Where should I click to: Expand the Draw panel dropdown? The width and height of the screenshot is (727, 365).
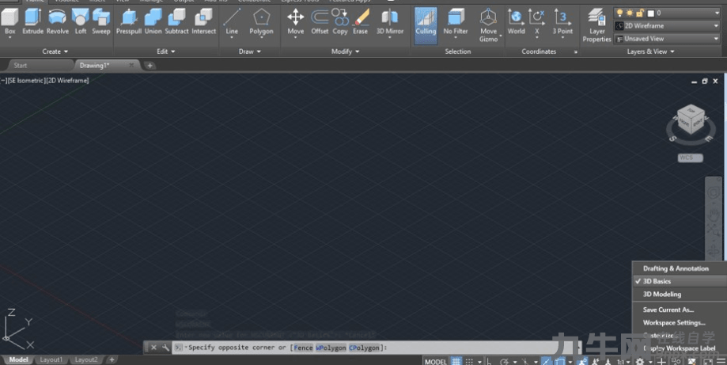[x=249, y=51]
